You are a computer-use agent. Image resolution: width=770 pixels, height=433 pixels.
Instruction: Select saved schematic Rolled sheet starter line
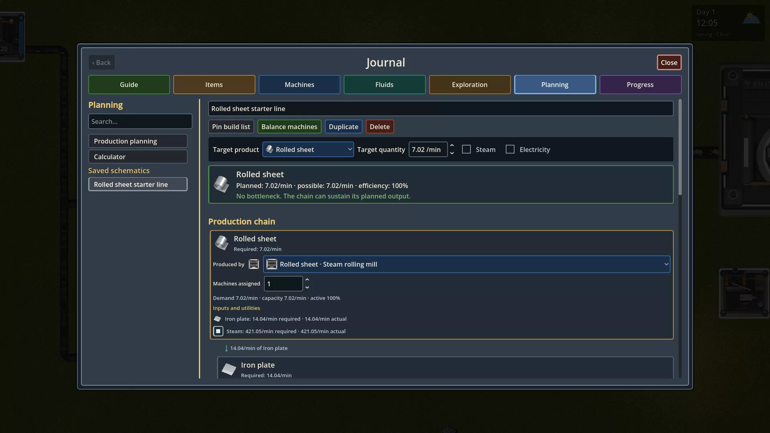138,184
